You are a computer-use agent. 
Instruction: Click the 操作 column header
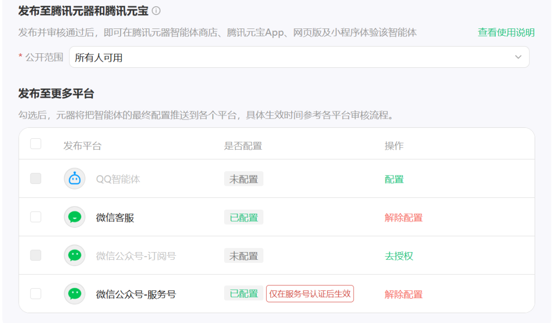point(394,146)
